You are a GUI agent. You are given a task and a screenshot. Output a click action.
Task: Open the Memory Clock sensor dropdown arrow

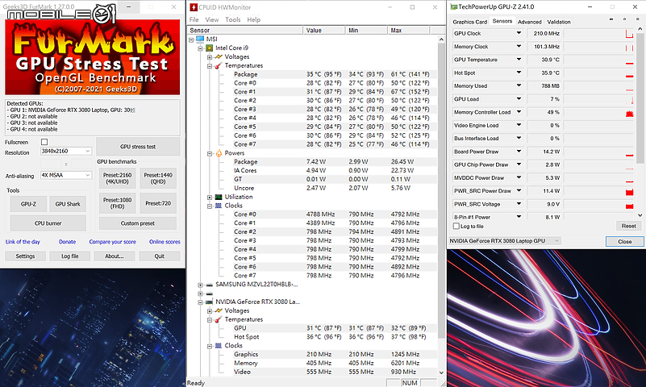point(519,47)
